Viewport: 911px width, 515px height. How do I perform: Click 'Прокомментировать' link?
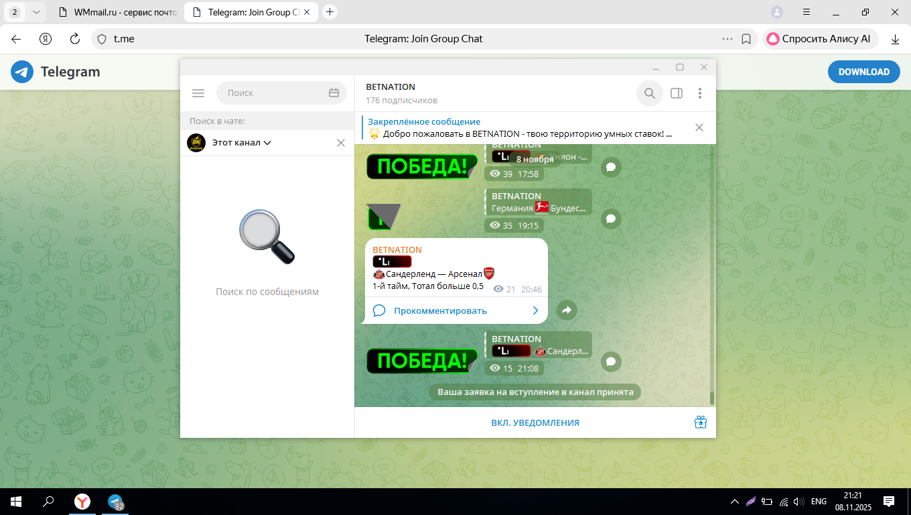[440, 310]
